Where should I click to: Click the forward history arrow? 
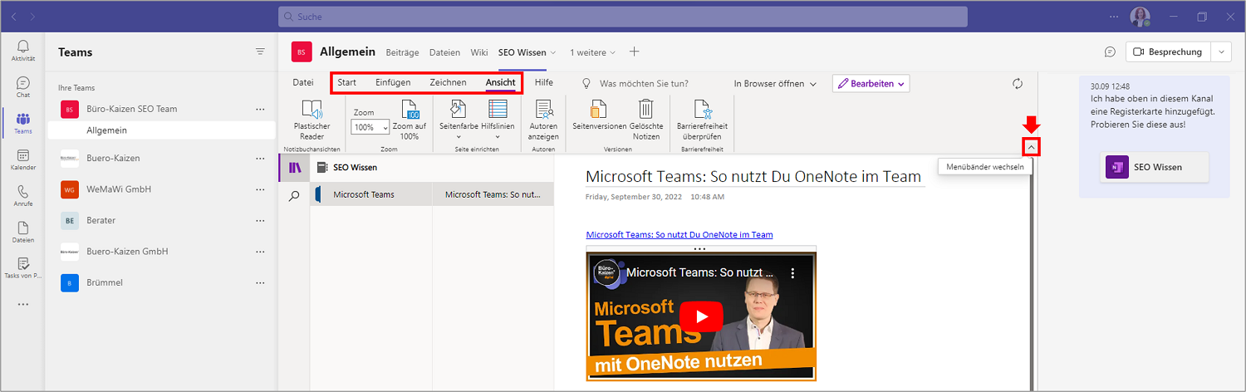[x=32, y=17]
